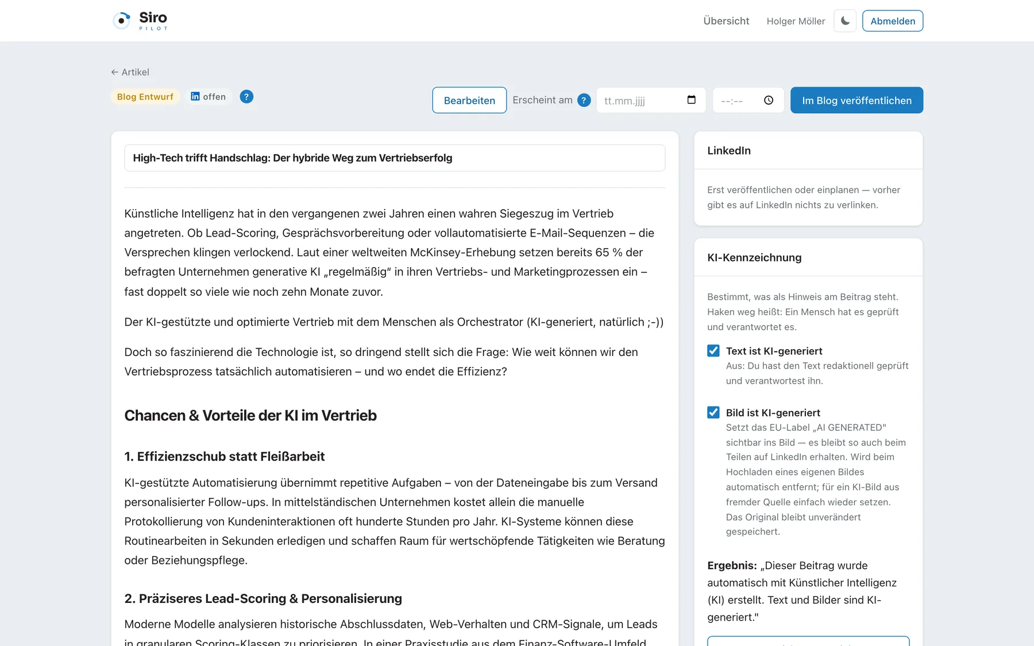Click the Blog Entwurf status badge
The height and width of the screenshot is (646, 1034).
145,96
